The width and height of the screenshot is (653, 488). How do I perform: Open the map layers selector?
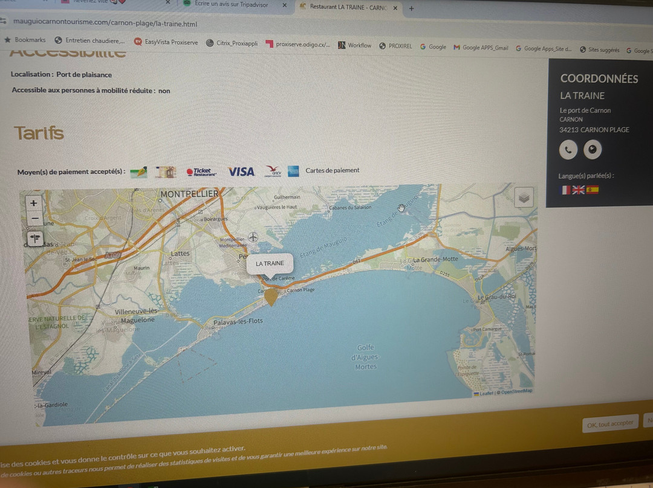pos(524,197)
